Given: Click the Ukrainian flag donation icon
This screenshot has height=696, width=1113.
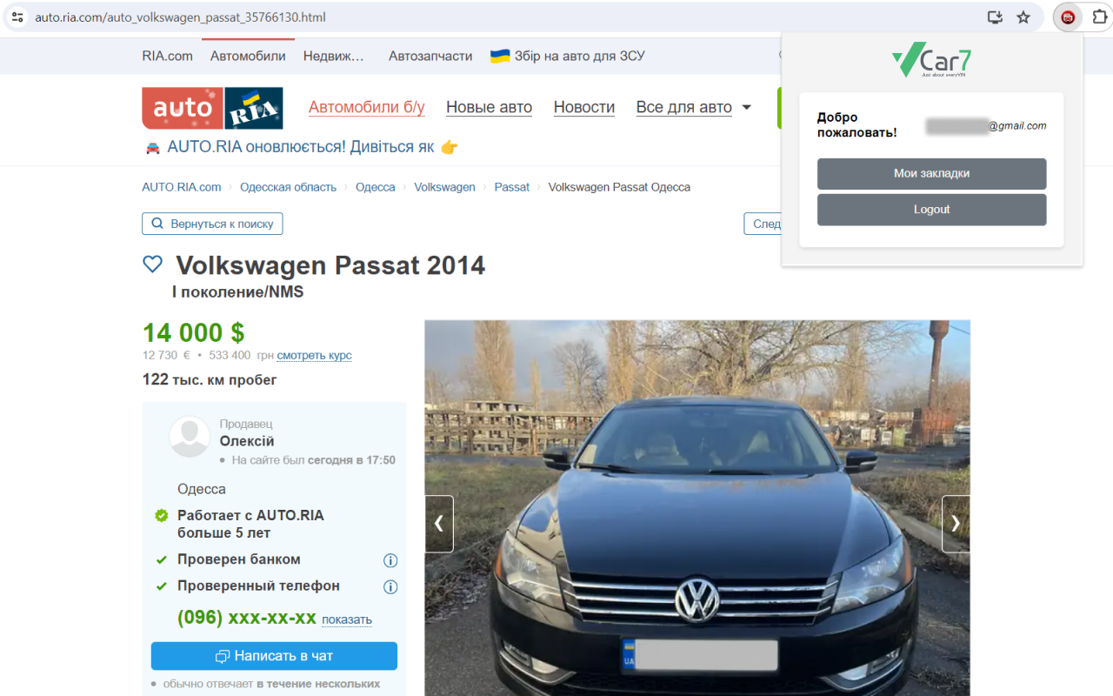Looking at the screenshot, I should (x=500, y=56).
